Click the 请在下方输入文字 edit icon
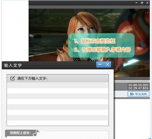 click(13, 78)
